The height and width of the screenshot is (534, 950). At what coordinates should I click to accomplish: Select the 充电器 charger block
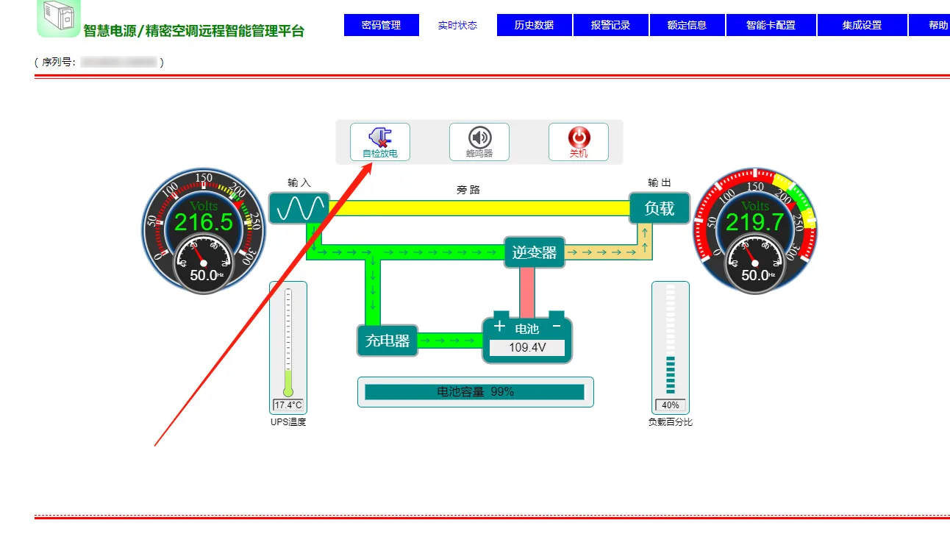[x=387, y=341]
